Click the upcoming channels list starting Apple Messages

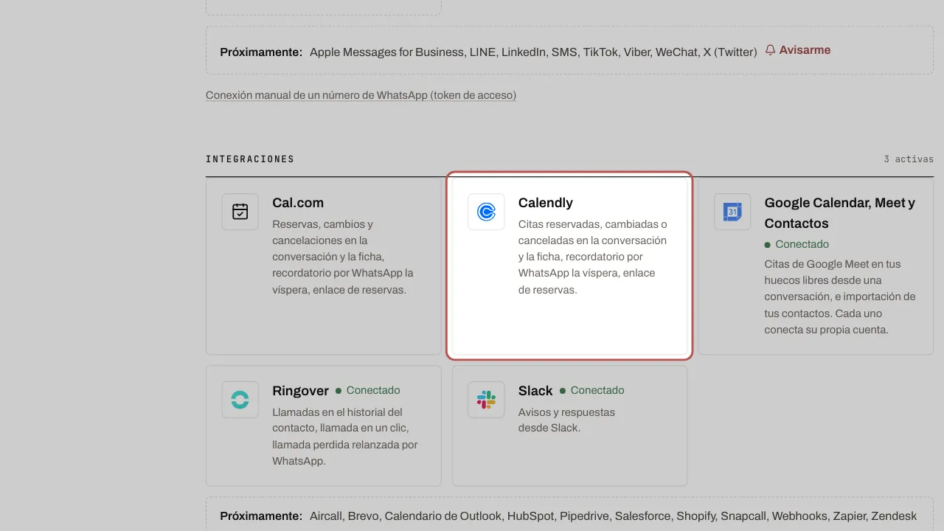click(x=533, y=52)
